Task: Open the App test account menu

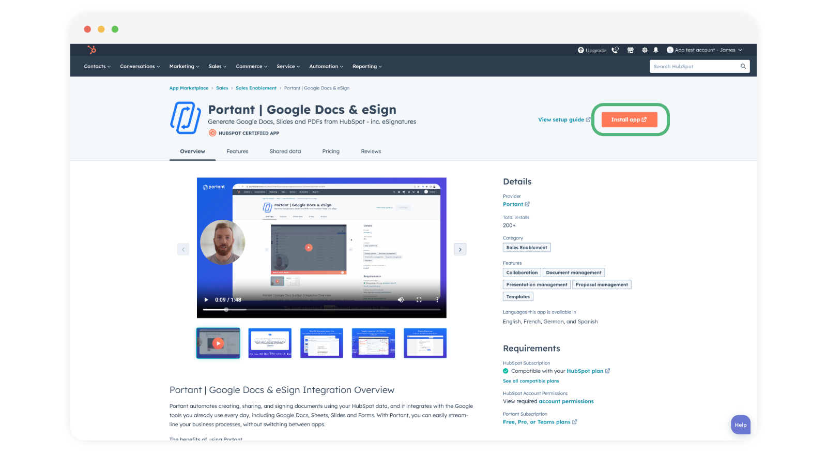Action: click(705, 50)
